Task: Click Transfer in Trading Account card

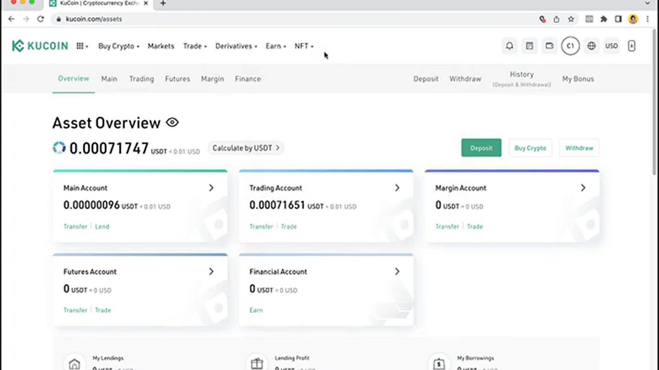Action: (261, 226)
